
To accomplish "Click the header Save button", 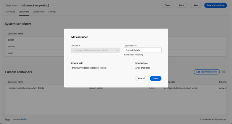I will coord(196,5).
